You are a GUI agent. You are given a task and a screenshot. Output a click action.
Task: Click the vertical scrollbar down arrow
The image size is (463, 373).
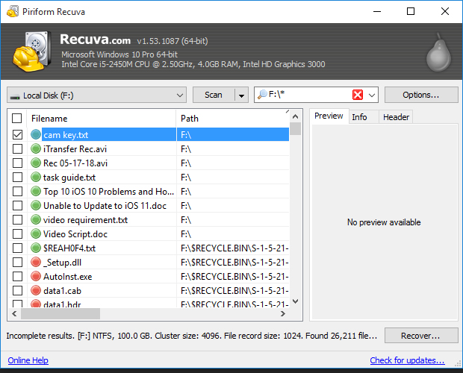tap(295, 301)
